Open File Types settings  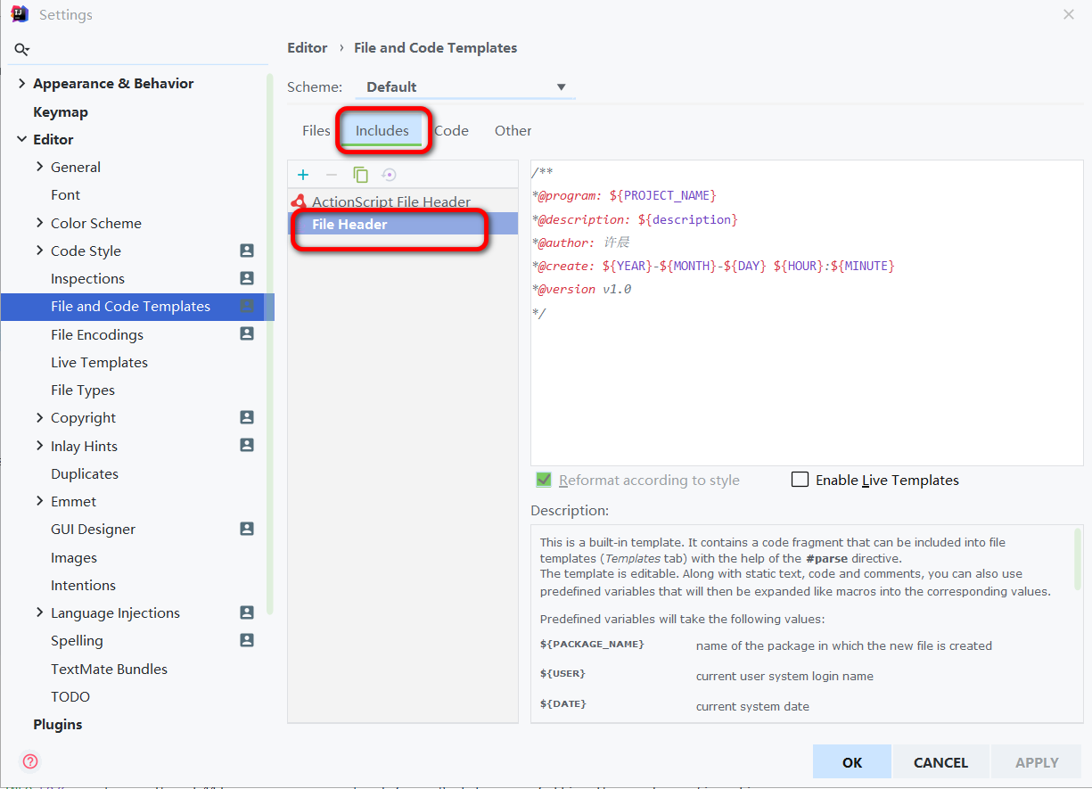tap(83, 390)
